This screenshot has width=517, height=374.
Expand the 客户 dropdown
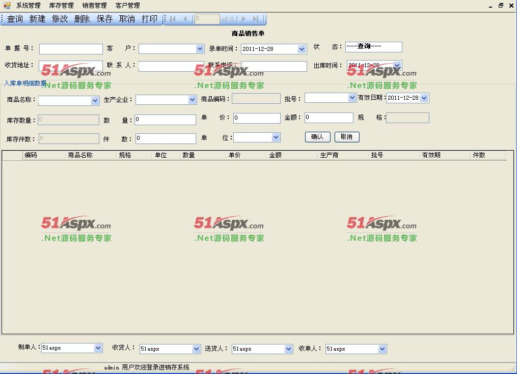[200, 49]
